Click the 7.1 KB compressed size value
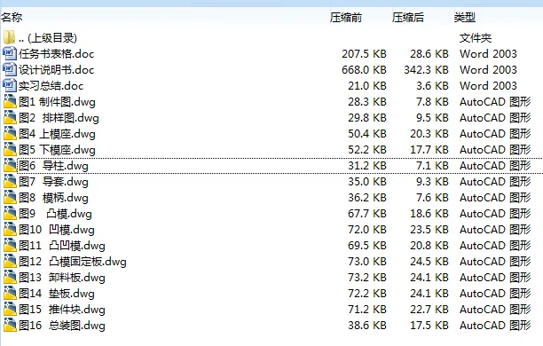This screenshot has height=346, width=543. [x=432, y=166]
